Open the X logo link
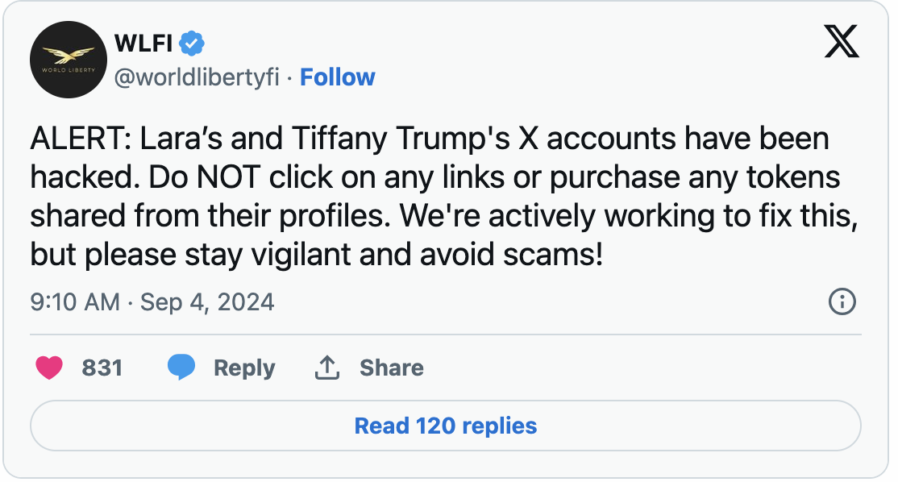The width and height of the screenshot is (898, 482). [842, 41]
